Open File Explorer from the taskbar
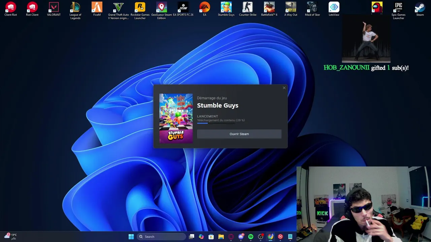 (221, 237)
